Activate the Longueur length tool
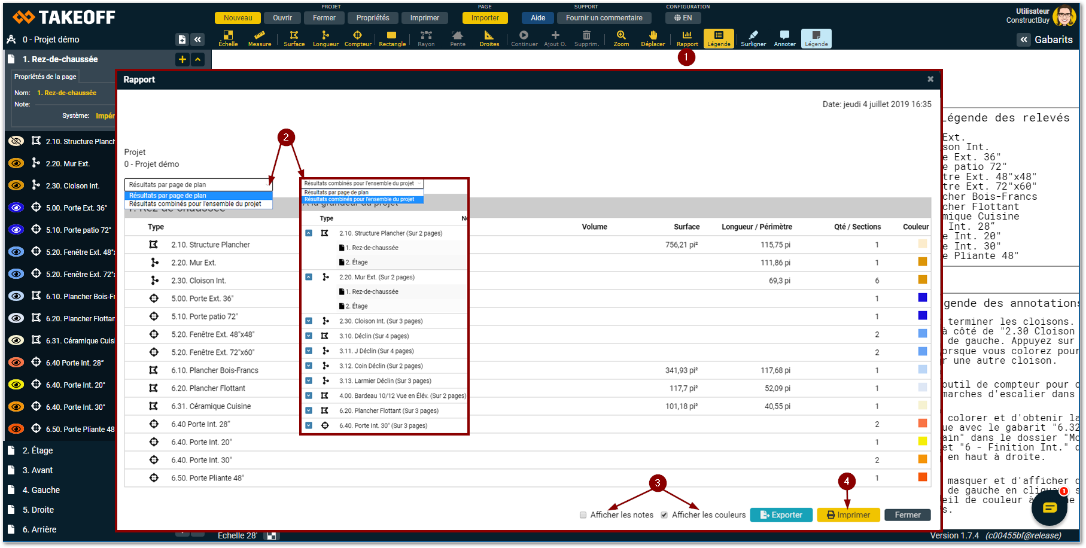The image size is (1086, 548). pos(326,38)
